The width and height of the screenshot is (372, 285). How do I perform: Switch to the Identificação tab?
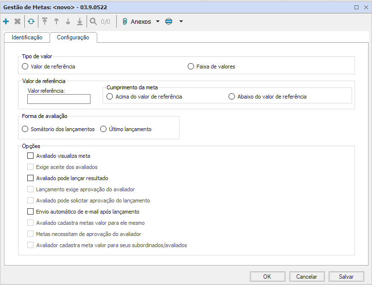(27, 37)
